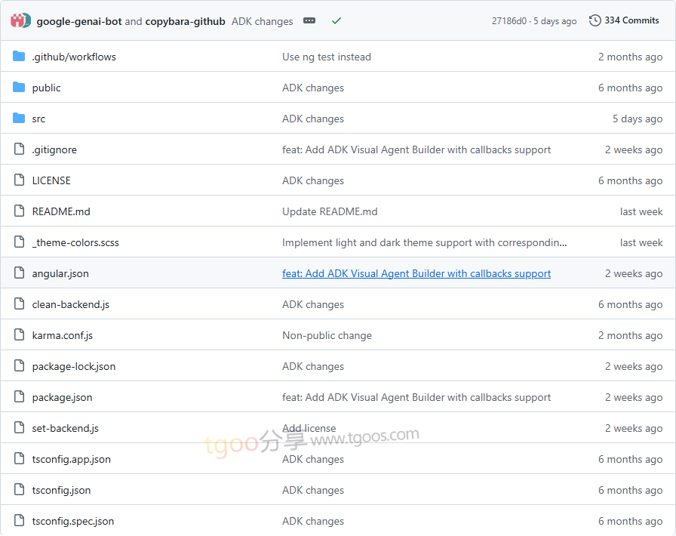676x536 pixels.
Task: Click the _theme-colors.scss file icon
Action: (19, 242)
